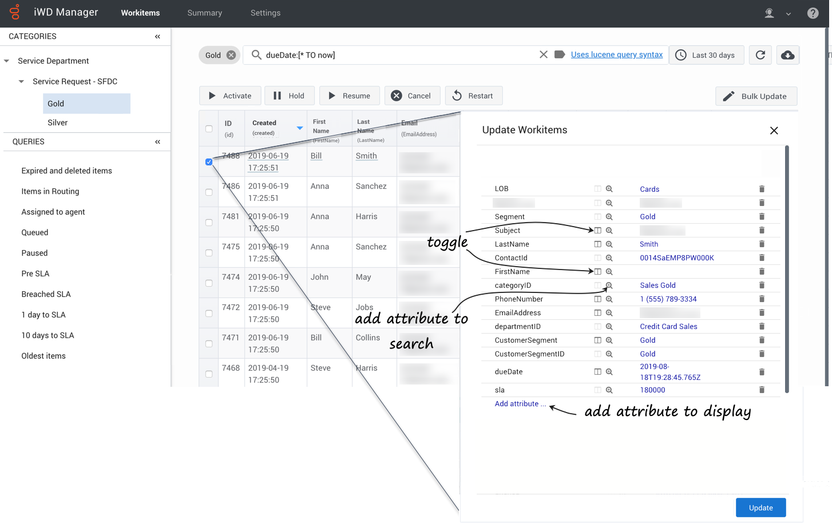Open the Uses lucene query syntax link
Image resolution: width=832 pixels, height=523 pixels.
click(x=616, y=55)
